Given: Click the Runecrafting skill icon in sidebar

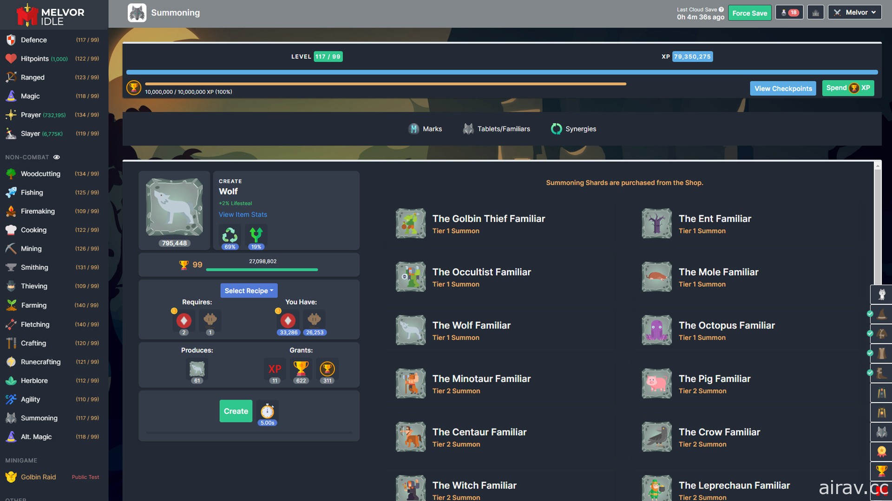Looking at the screenshot, I should tap(10, 361).
